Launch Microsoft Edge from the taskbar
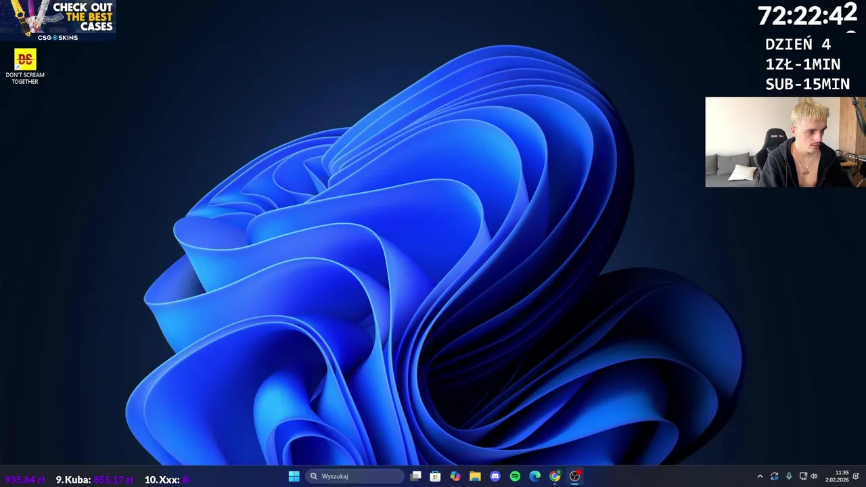Viewport: 866px width, 487px height. click(534, 476)
